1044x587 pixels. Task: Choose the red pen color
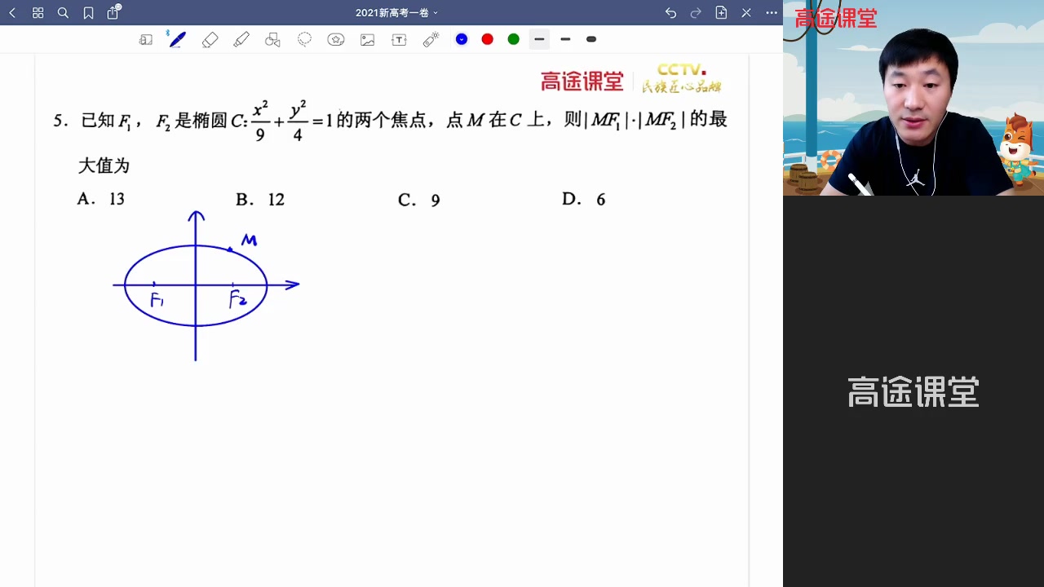tap(488, 39)
